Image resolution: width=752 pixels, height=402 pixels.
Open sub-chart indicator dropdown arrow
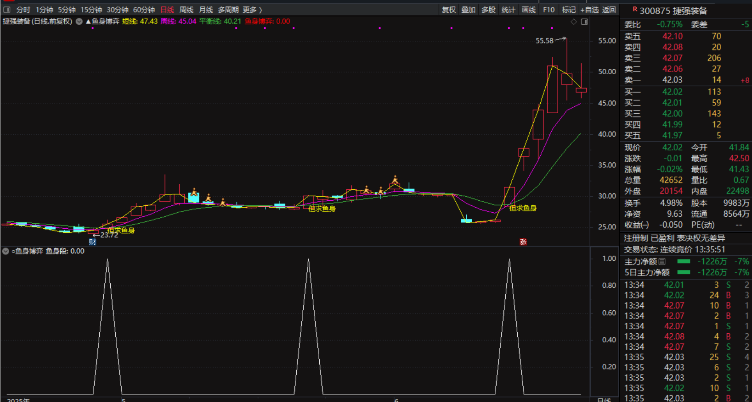coord(6,251)
